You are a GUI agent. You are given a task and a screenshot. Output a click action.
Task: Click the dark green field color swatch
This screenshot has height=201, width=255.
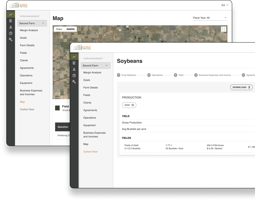[x=57, y=108]
